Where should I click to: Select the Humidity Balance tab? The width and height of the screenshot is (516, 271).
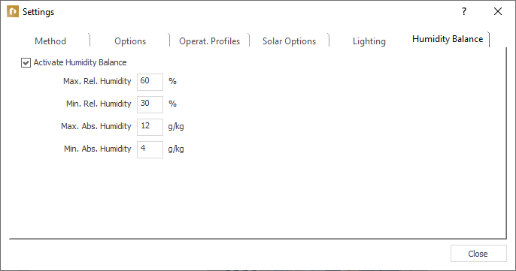pyautogui.click(x=448, y=39)
